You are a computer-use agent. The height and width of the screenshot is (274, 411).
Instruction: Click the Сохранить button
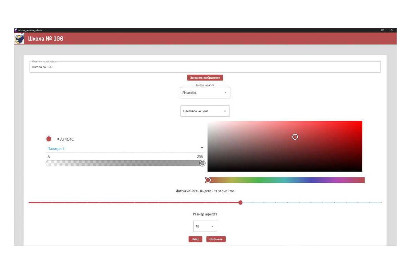click(x=216, y=239)
